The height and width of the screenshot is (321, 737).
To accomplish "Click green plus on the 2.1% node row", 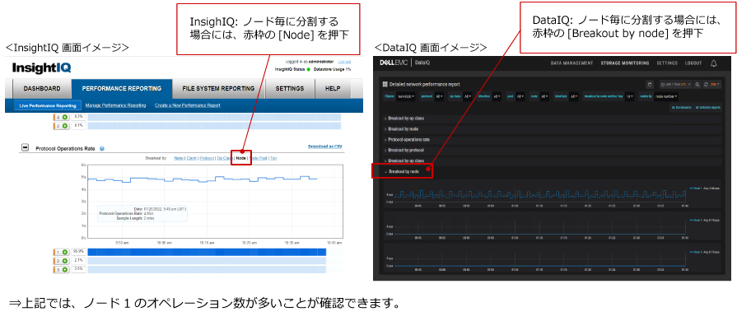I will coord(65,261).
